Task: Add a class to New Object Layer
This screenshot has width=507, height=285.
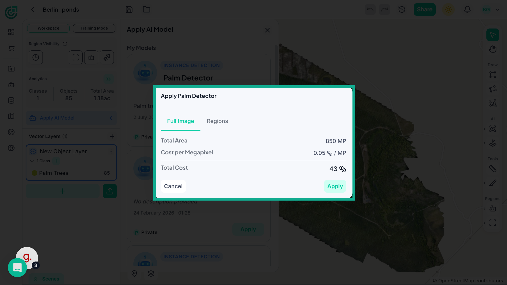Action: coord(56,161)
